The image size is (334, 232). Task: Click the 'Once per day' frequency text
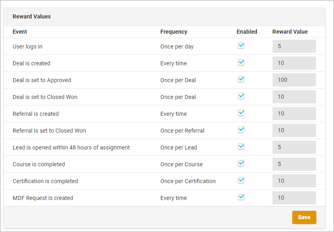[177, 46]
